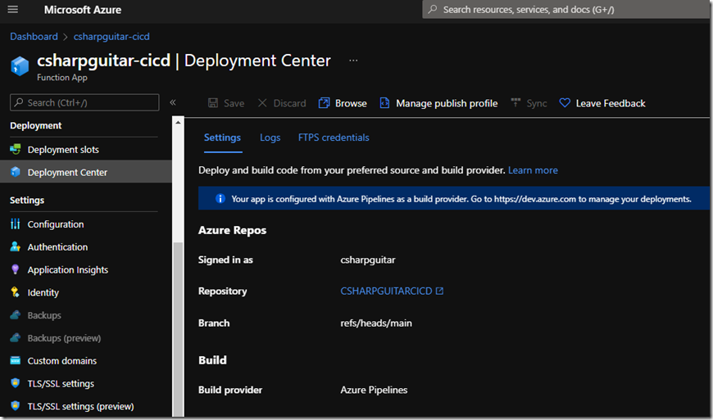Image resolution: width=713 pixels, height=420 pixels.
Task: Click the sidebar vertical scrollbar thumb
Action: pos(179,329)
